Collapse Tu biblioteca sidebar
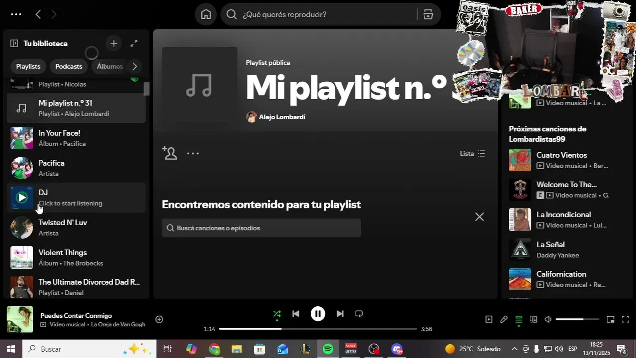This screenshot has height=358, width=636. (14, 44)
